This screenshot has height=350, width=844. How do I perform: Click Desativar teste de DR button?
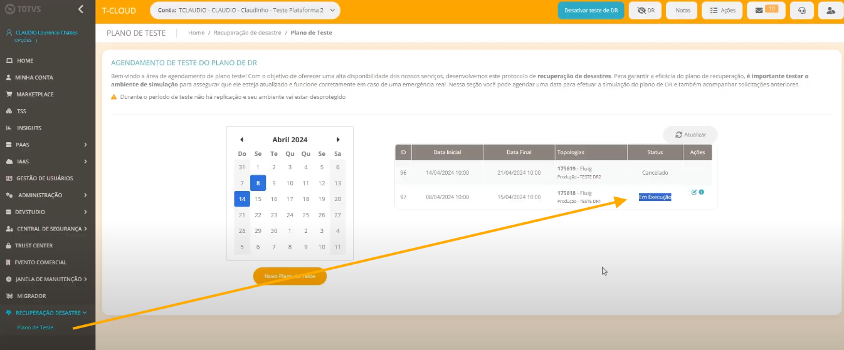click(591, 11)
